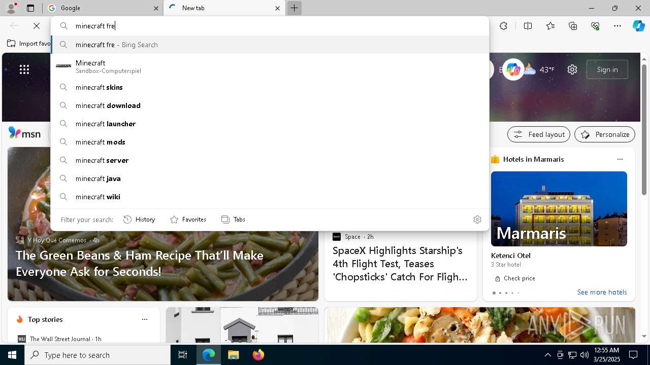The height and width of the screenshot is (365, 650).
Task: Open the tab actions menu icon
Action: click(30, 8)
